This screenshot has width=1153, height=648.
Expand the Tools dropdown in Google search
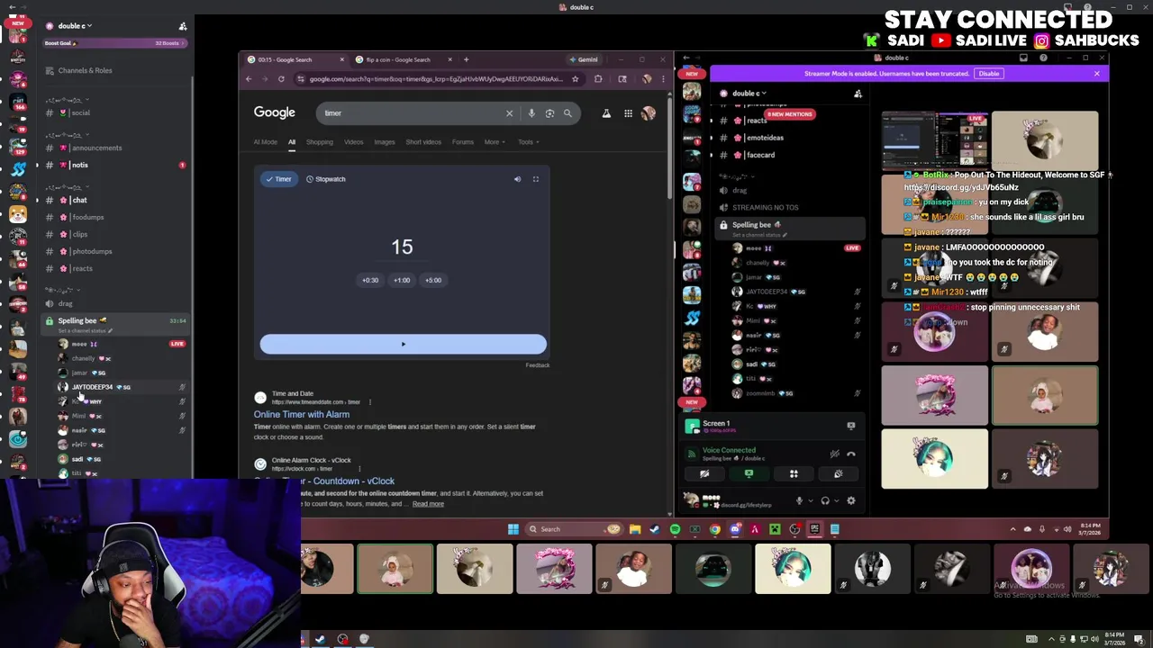tap(528, 142)
